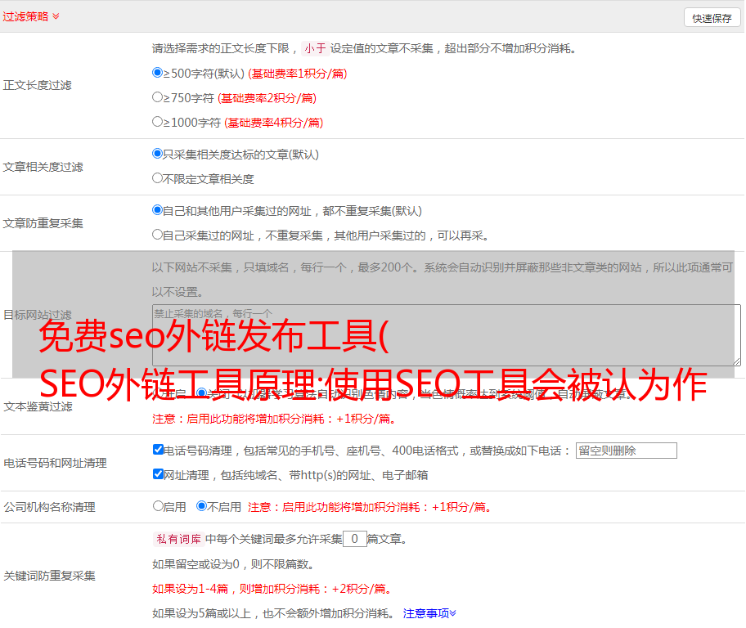Click the 私有词库 tag label
The image size is (746, 628).
pos(178,539)
